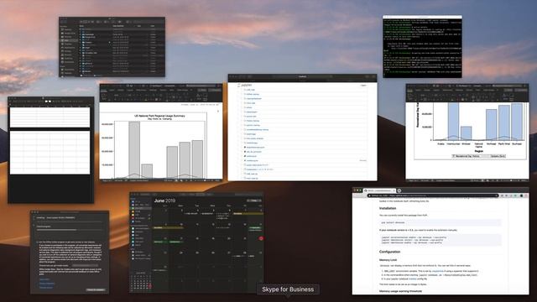The image size is (537, 302).
Task: Click the 'Configuration' heading in Chrome
Action: click(389, 252)
